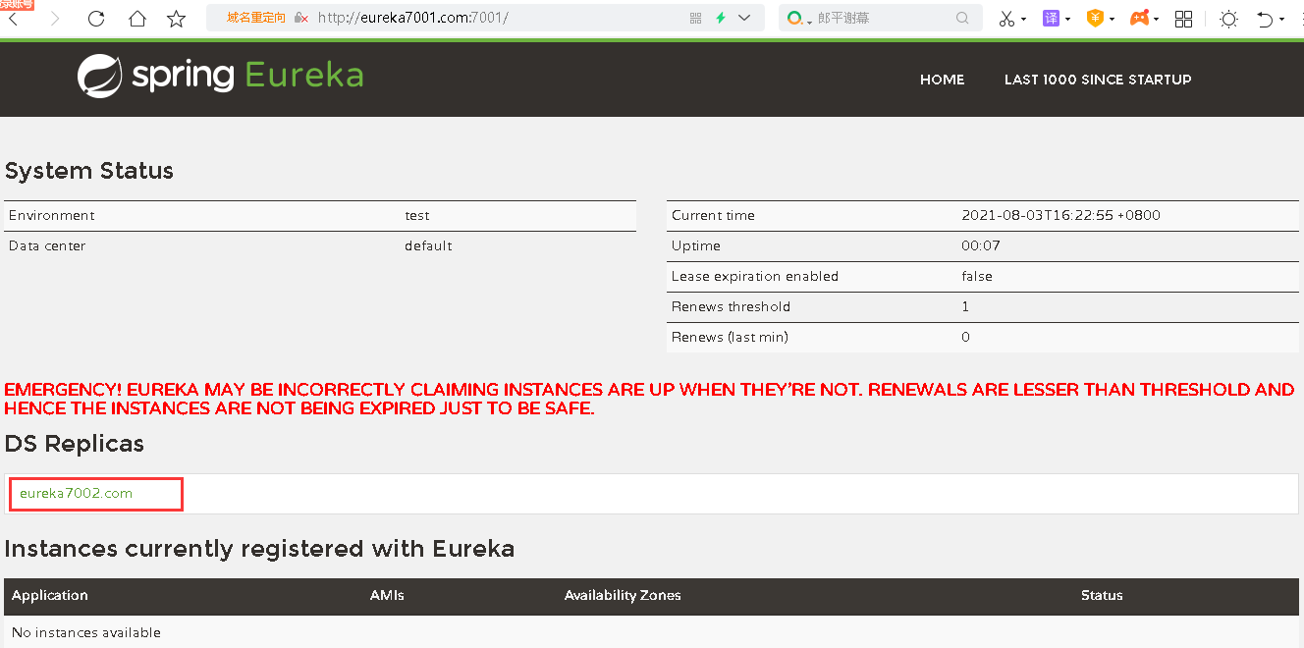Select the DS Replicas heading
Screen dimensions: 1304x648
tap(75, 444)
